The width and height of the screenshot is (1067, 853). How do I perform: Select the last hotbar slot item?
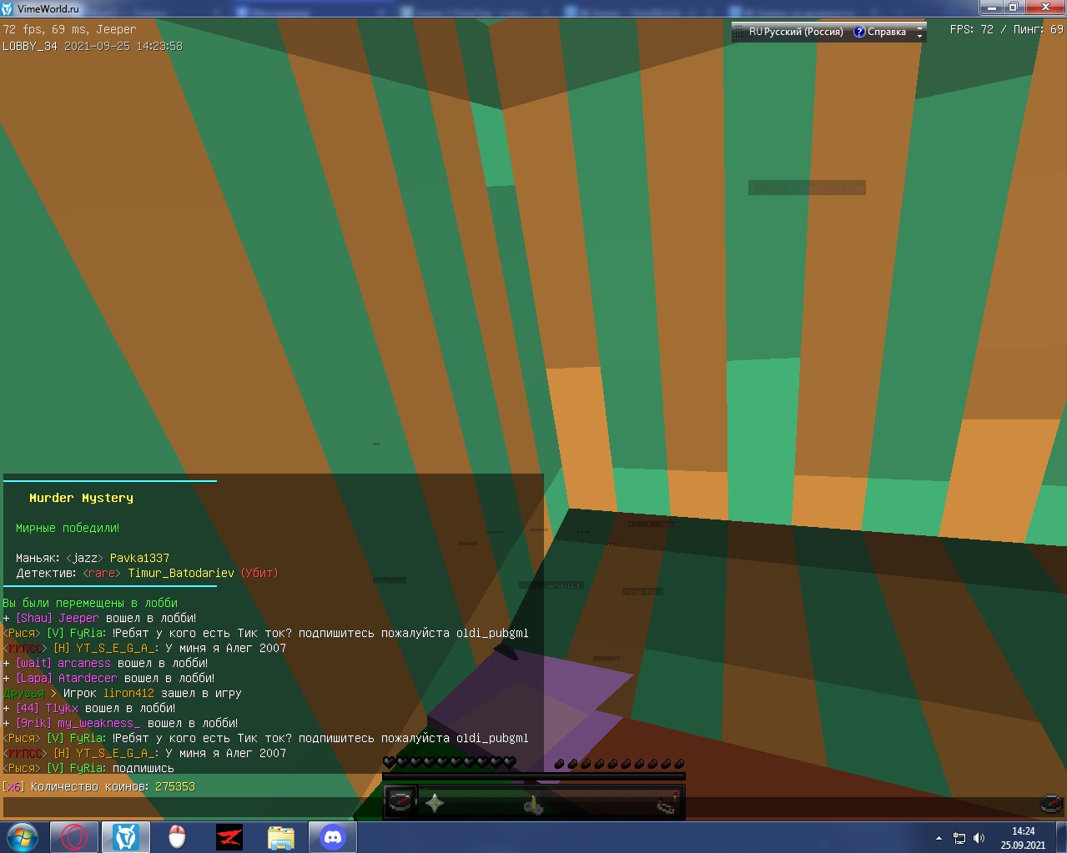(x=667, y=804)
